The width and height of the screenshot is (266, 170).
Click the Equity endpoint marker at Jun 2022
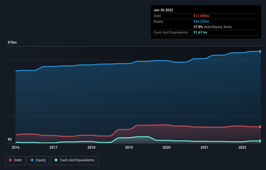click(260, 51)
